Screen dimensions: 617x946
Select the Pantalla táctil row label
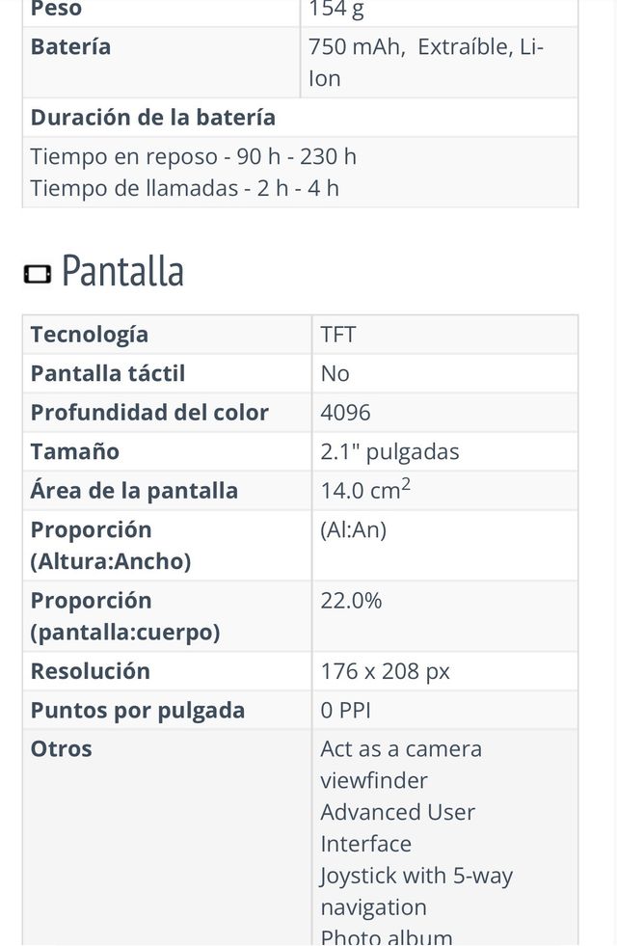(x=108, y=374)
